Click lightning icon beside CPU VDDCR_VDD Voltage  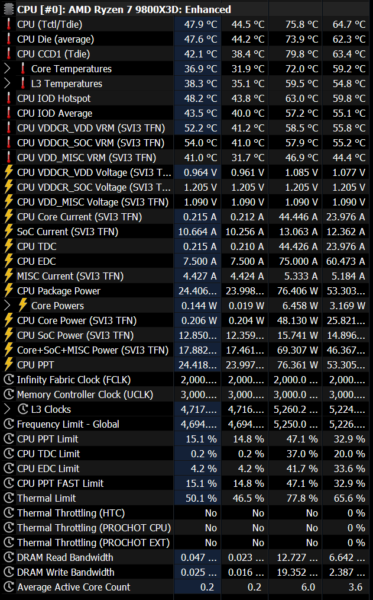8,172
